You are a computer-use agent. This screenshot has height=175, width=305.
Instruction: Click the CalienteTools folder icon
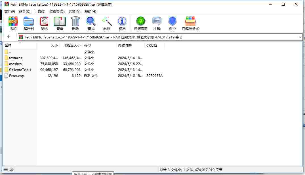coord(6,70)
